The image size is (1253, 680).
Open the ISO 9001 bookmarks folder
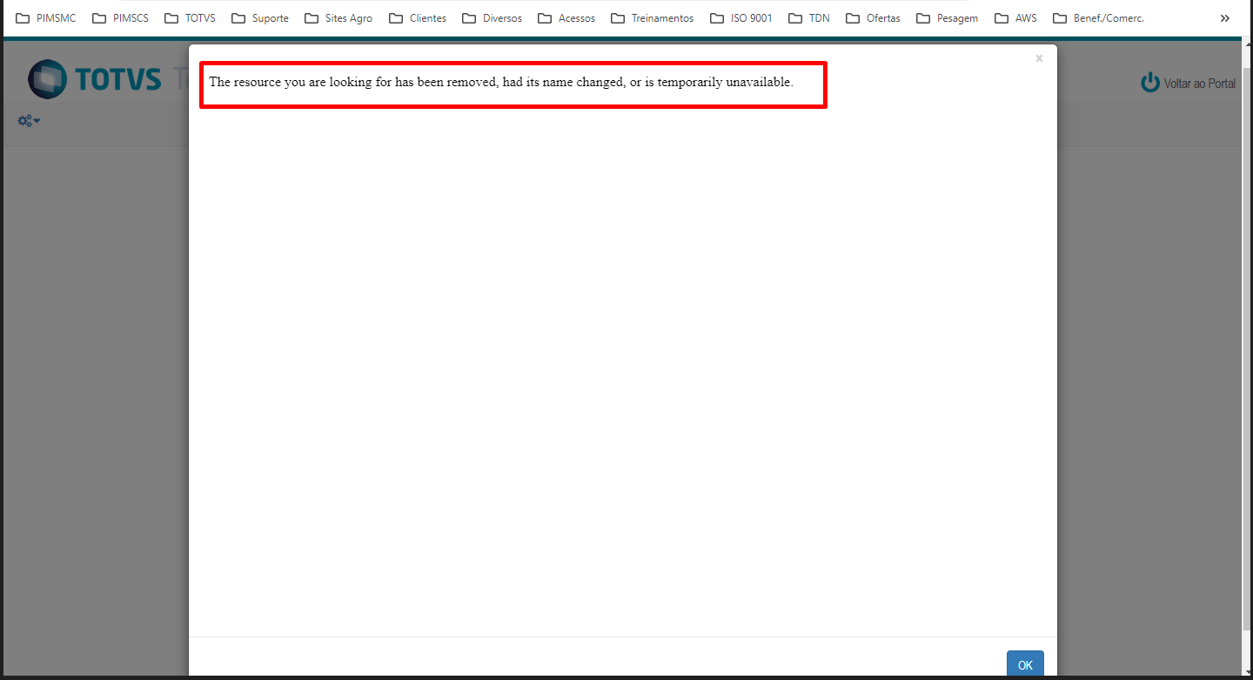tap(740, 18)
